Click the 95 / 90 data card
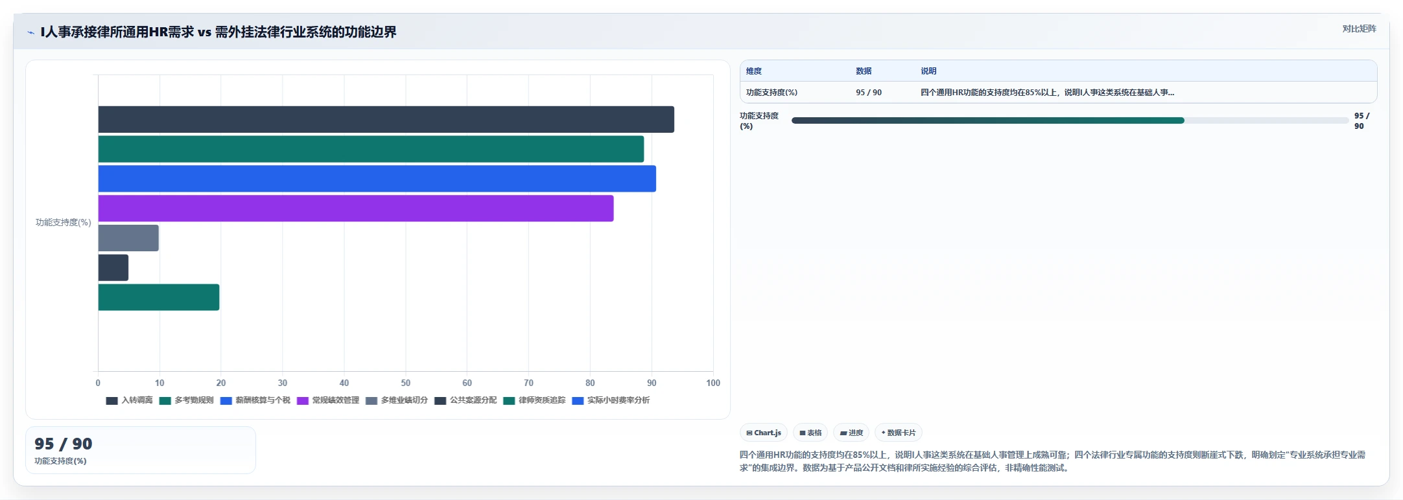Viewport: 1403px width, 500px height. click(x=141, y=450)
